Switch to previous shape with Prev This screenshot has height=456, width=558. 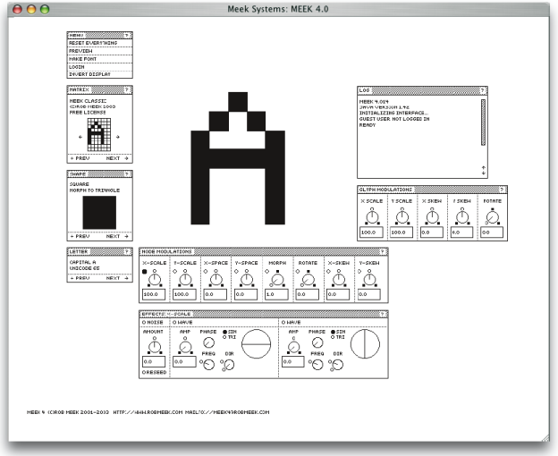pos(80,236)
